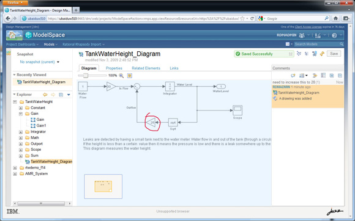Click the diagram overview minimap thumbnail
The image size is (355, 221).
coord(103,186)
